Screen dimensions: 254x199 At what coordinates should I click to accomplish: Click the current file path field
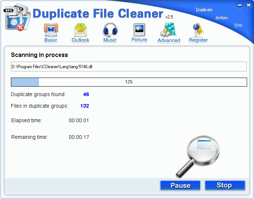tap(129, 66)
